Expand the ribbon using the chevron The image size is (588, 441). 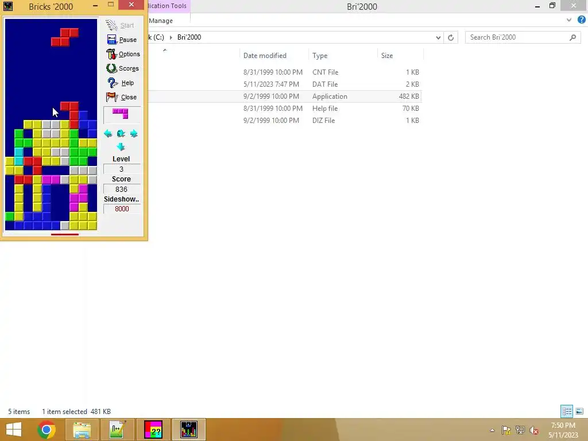[x=569, y=20]
